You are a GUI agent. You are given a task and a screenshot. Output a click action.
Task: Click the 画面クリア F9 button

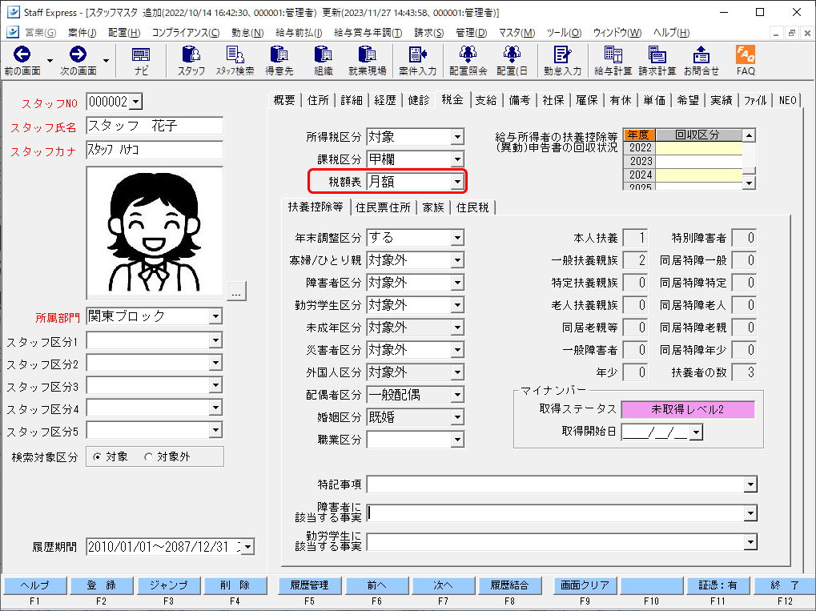pos(585,585)
